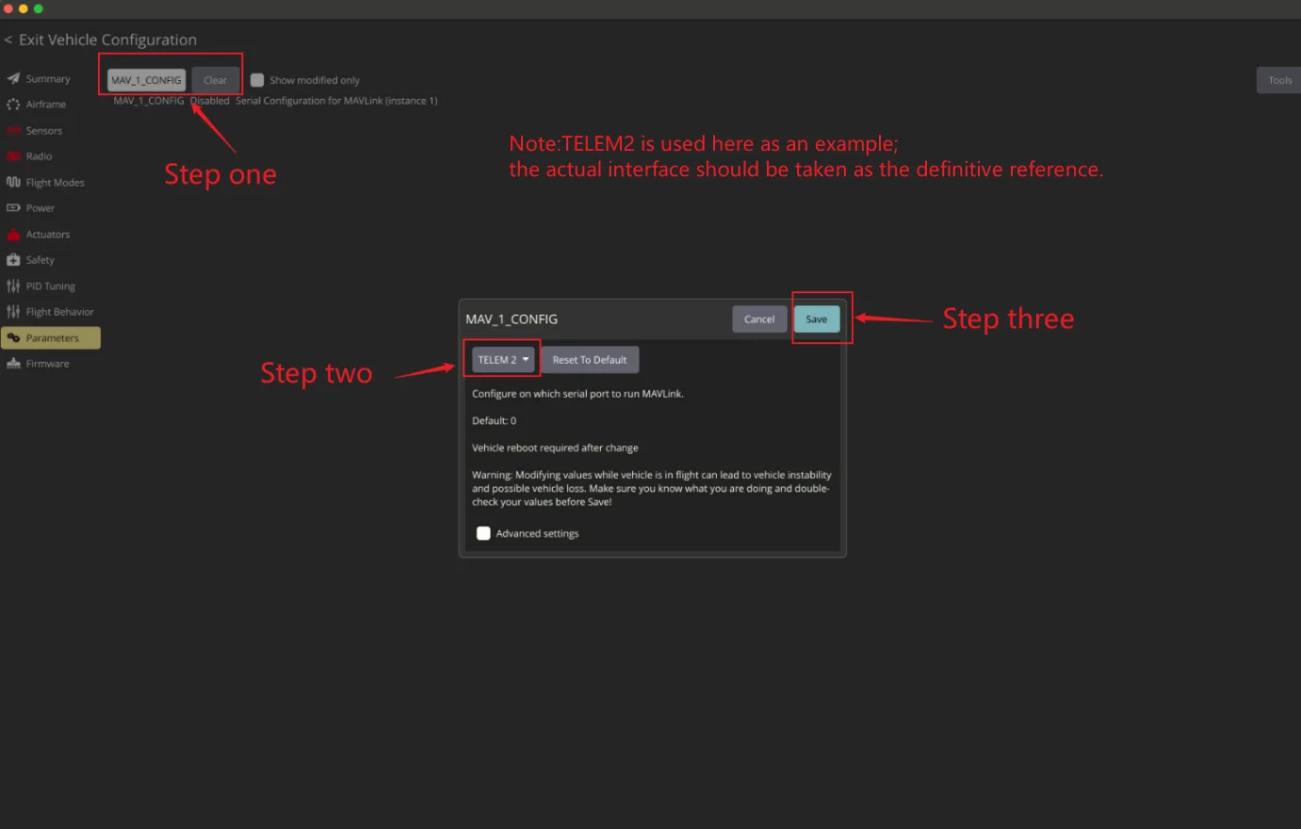1301x829 pixels.
Task: Open the Summary page
Action: [51, 78]
